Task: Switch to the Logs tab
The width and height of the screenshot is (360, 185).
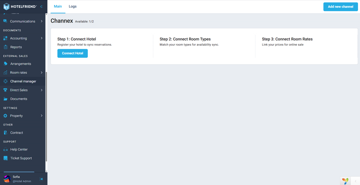Action: pos(72,6)
